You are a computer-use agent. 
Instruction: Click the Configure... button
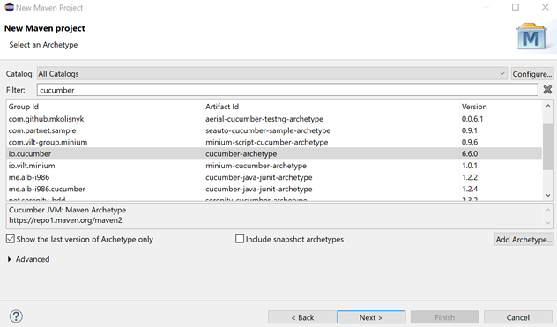(531, 73)
